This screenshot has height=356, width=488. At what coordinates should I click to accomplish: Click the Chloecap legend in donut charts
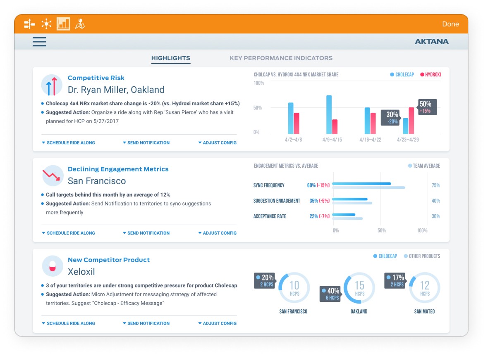[x=385, y=256]
